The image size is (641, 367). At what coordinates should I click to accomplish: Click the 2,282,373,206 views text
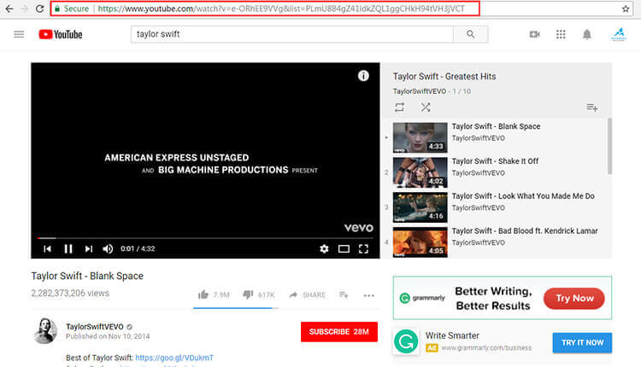point(70,293)
